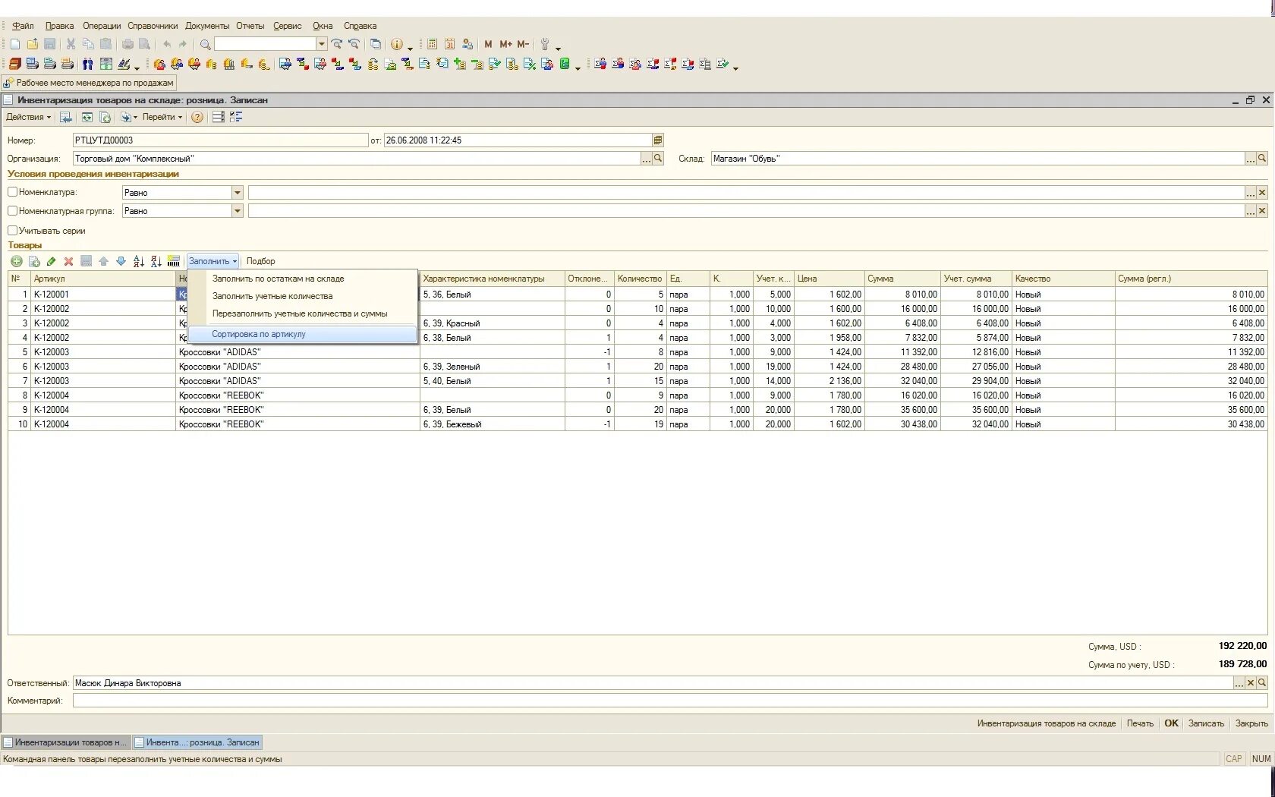Click the date picker icon beside the date field

(658, 140)
